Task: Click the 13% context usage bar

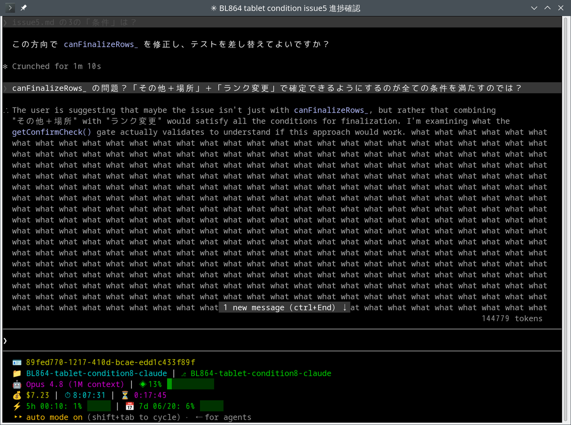Action: 190,384
